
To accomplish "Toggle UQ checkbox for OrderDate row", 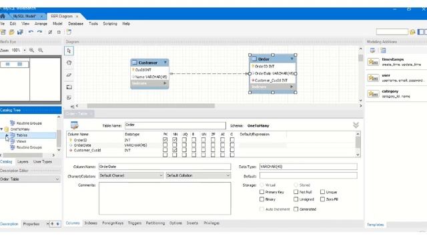I will 184,145.
